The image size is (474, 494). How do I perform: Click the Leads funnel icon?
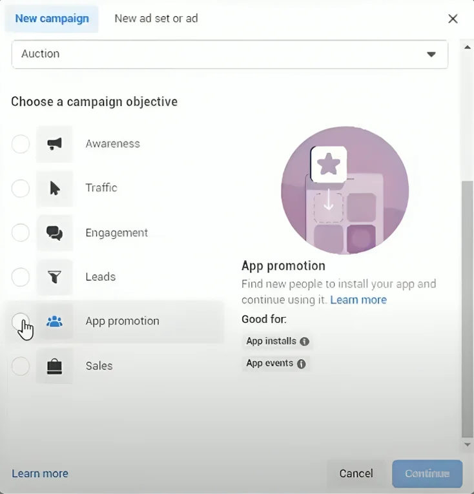click(x=54, y=277)
